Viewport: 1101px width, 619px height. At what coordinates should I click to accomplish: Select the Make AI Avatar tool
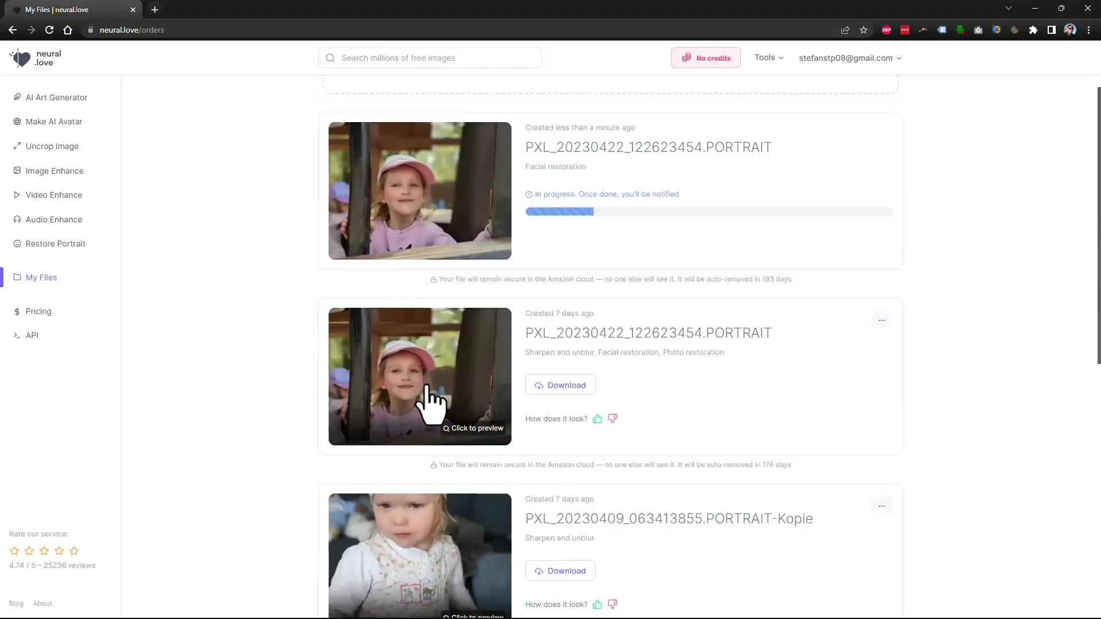54,121
